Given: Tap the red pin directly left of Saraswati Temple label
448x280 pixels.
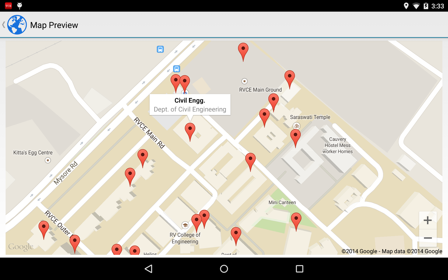Looking at the screenshot, I should (264, 118).
